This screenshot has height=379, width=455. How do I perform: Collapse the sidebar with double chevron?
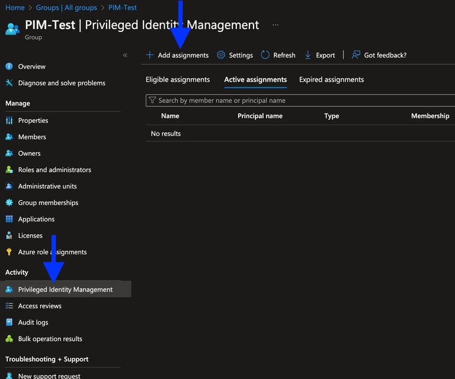pos(125,55)
